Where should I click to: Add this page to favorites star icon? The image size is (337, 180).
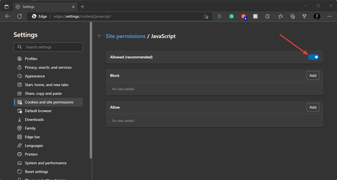click(206, 16)
